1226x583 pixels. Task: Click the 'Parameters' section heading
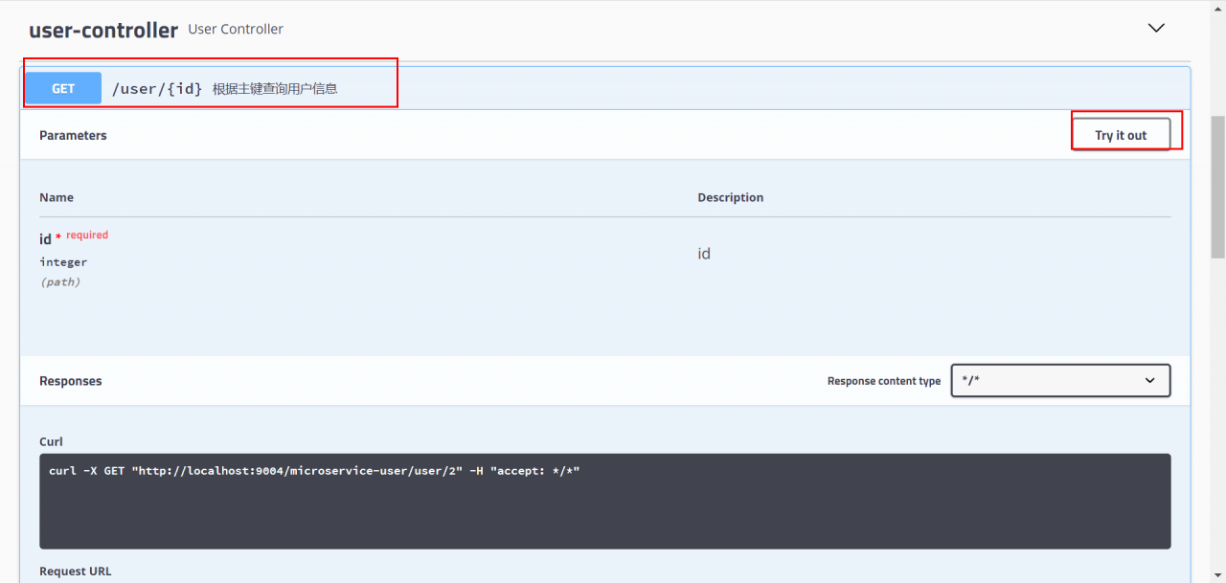pyautogui.click(x=73, y=135)
